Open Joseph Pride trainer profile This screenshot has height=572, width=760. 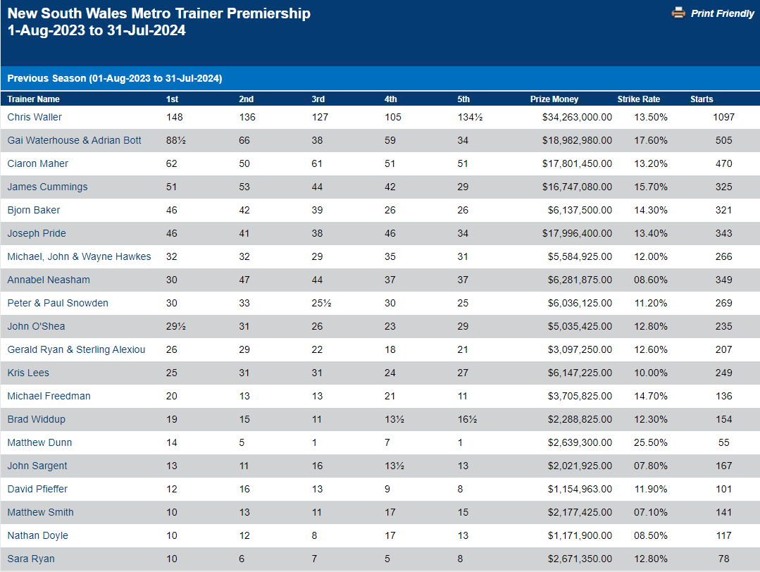37,233
